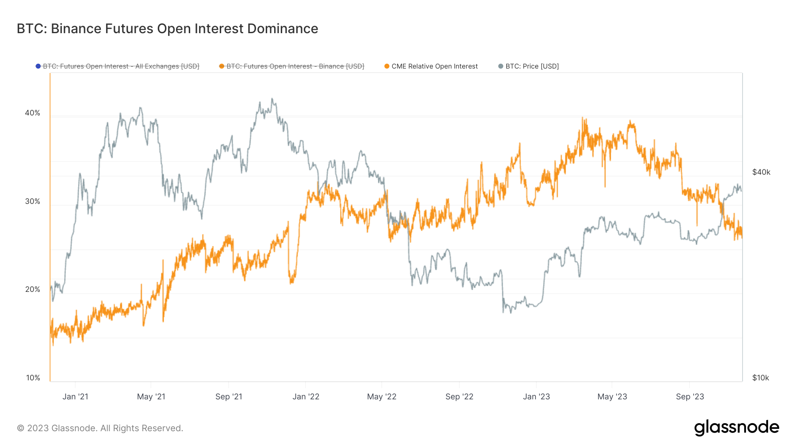The image size is (796, 448).
Task: Click the blue All Exchanges legend dot
Action: (x=38, y=66)
